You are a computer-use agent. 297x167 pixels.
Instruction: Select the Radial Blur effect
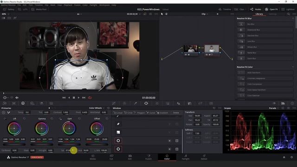[x=265, y=52]
